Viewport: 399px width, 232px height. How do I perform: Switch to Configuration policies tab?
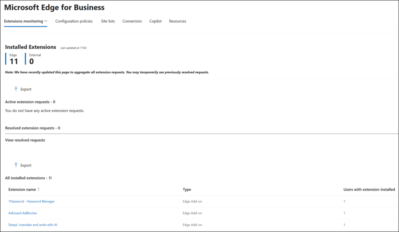pyautogui.click(x=74, y=21)
